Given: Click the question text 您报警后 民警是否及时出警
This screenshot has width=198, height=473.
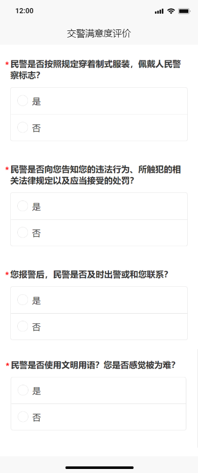Looking at the screenshot, I should point(89,275).
